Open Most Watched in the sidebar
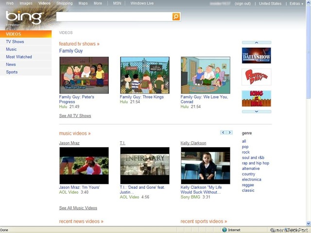The height and width of the screenshot is (233, 311). coord(26,57)
